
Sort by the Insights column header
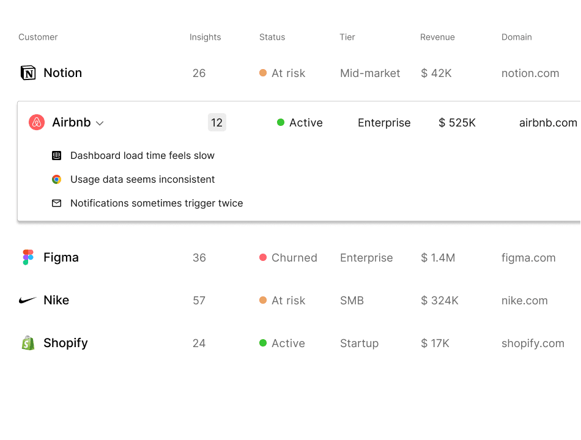(x=205, y=37)
